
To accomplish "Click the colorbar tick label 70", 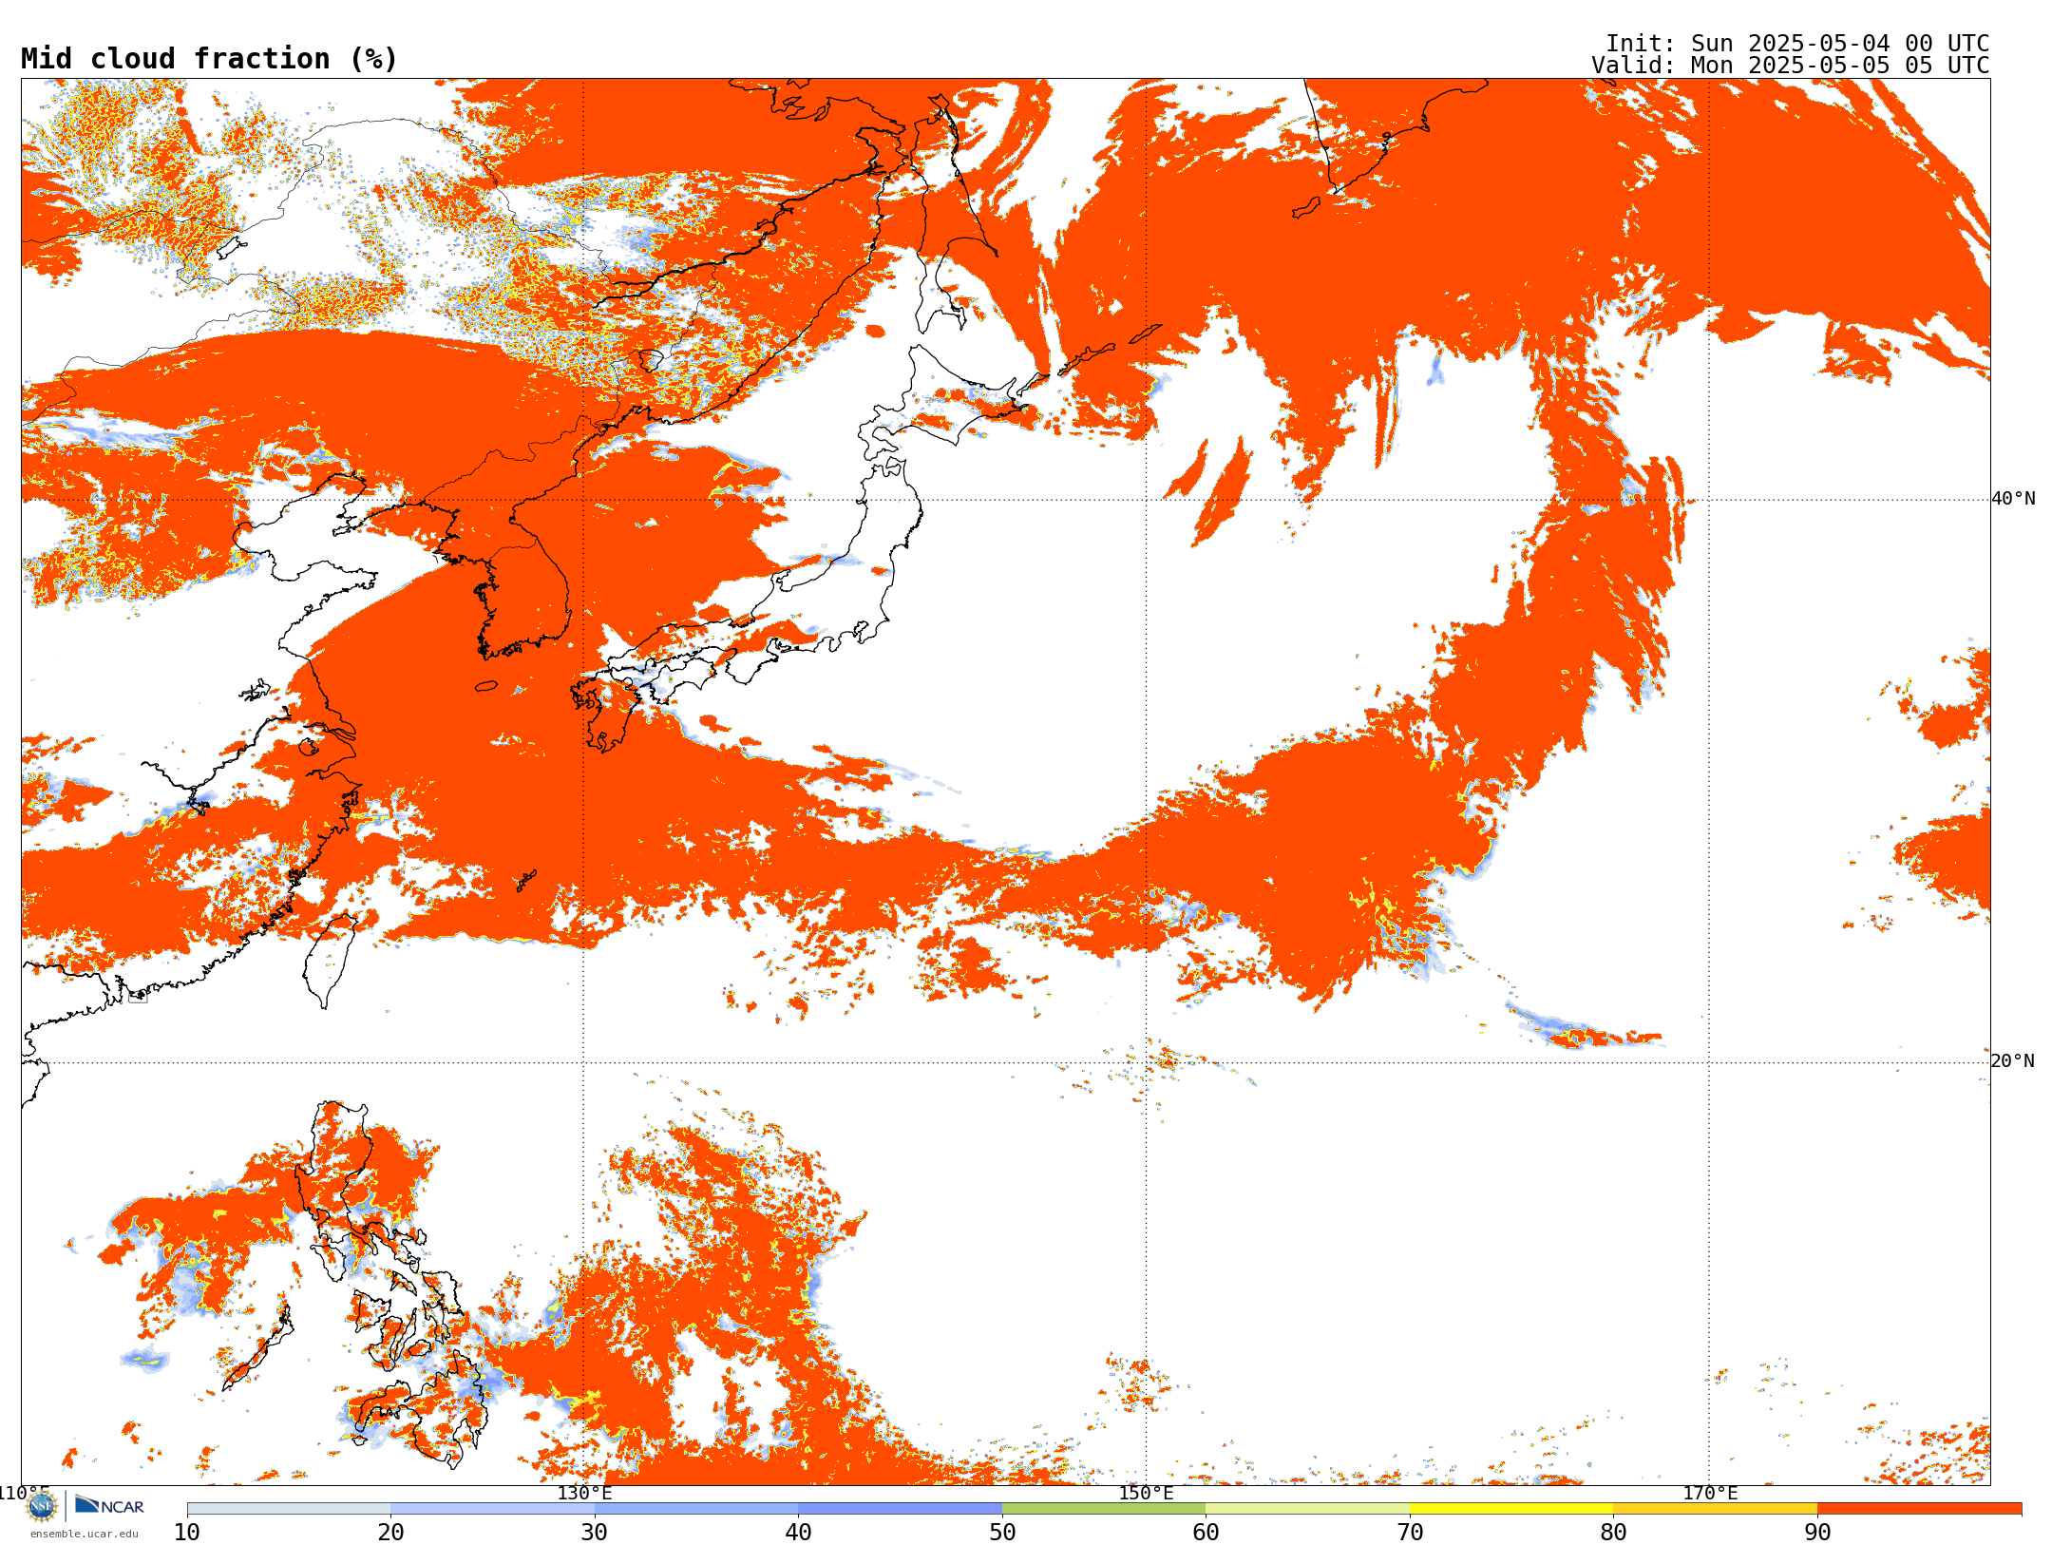I will pos(1410,1533).
